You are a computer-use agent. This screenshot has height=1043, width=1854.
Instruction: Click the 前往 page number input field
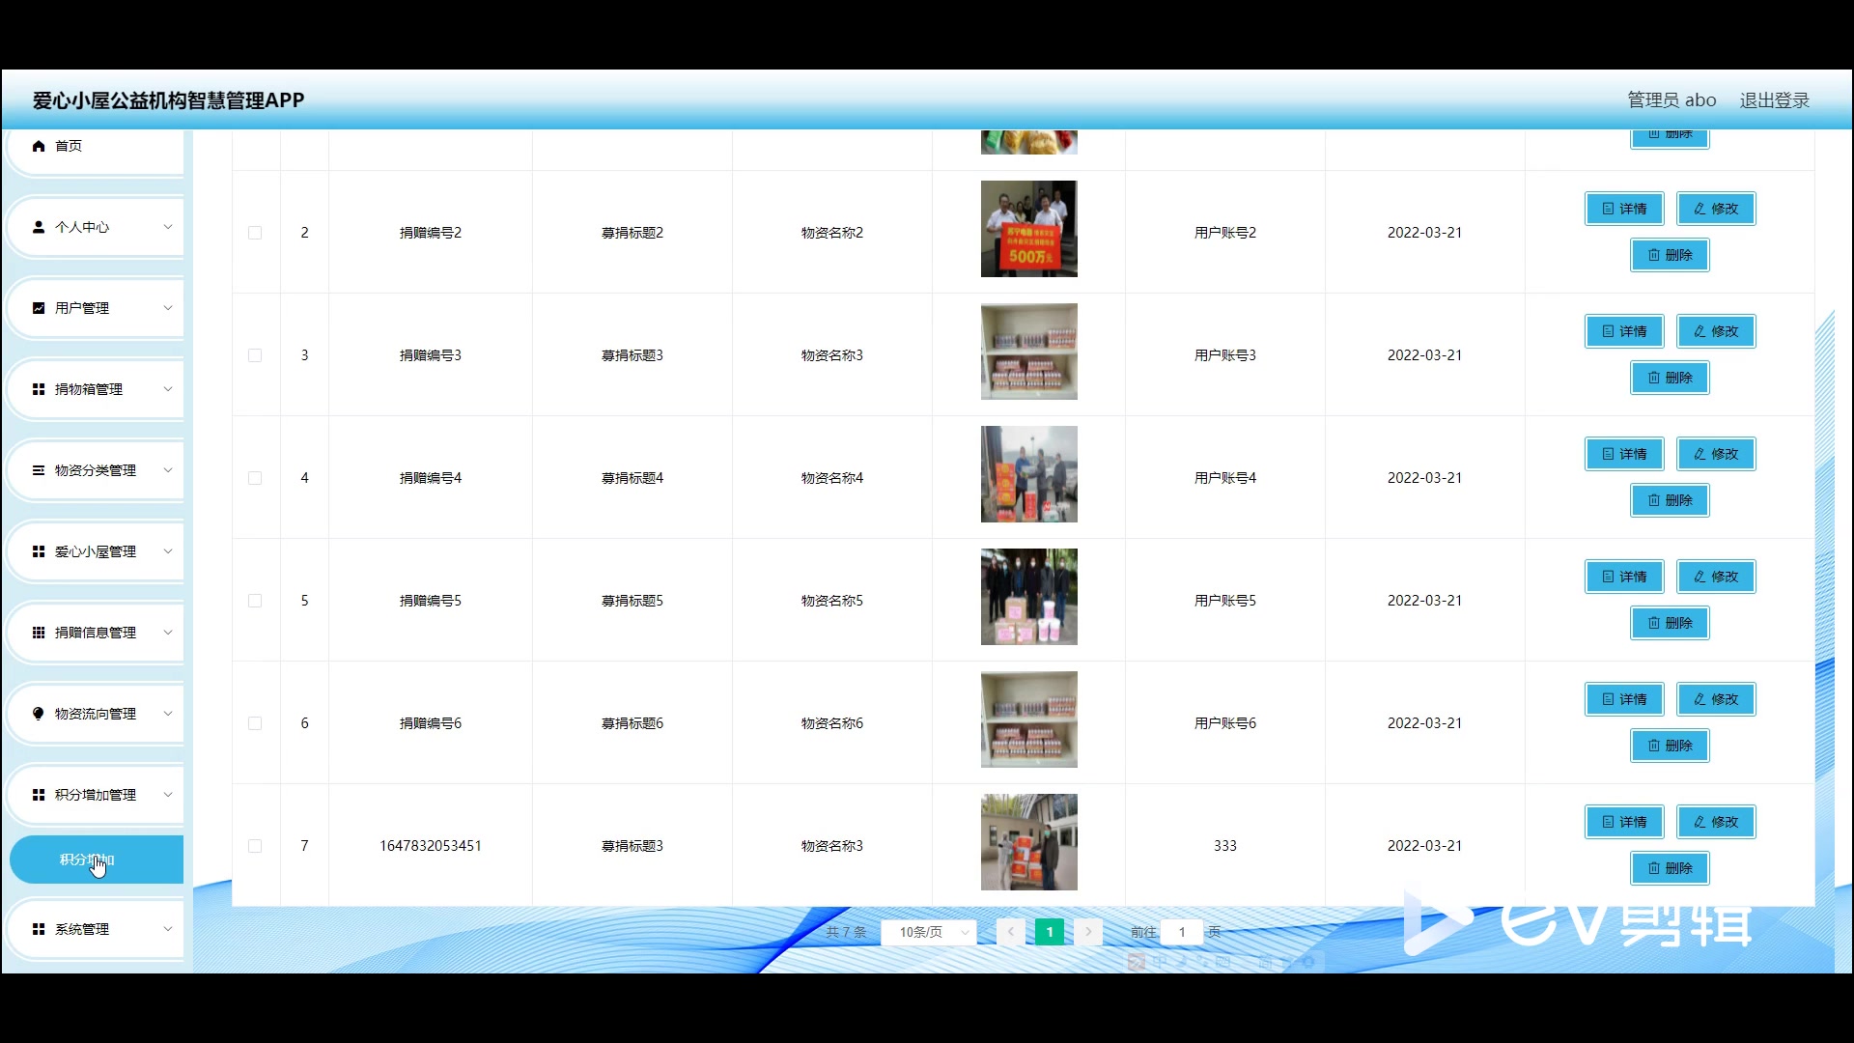click(1182, 932)
